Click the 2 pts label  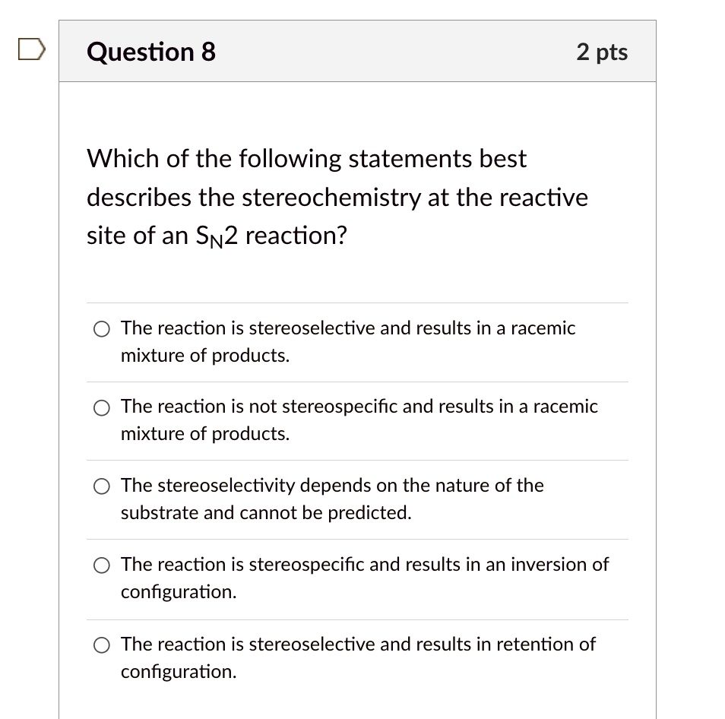[x=603, y=52]
